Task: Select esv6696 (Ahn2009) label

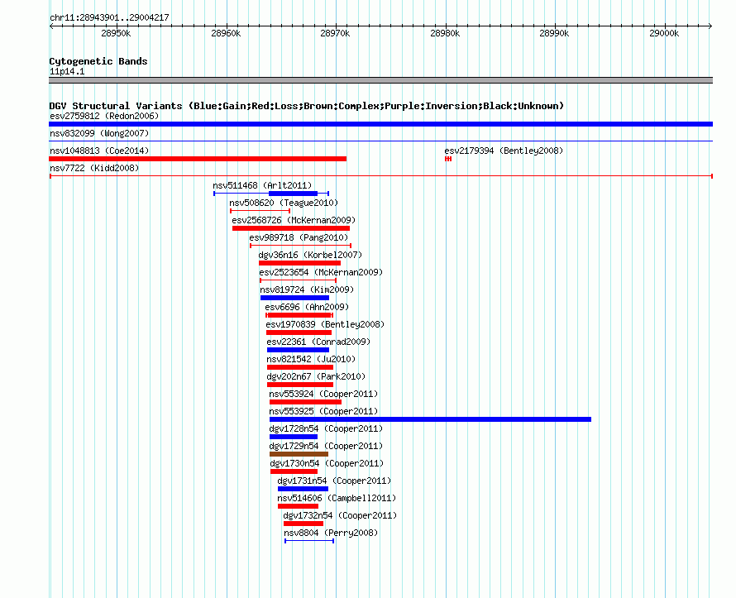Action: [x=307, y=307]
